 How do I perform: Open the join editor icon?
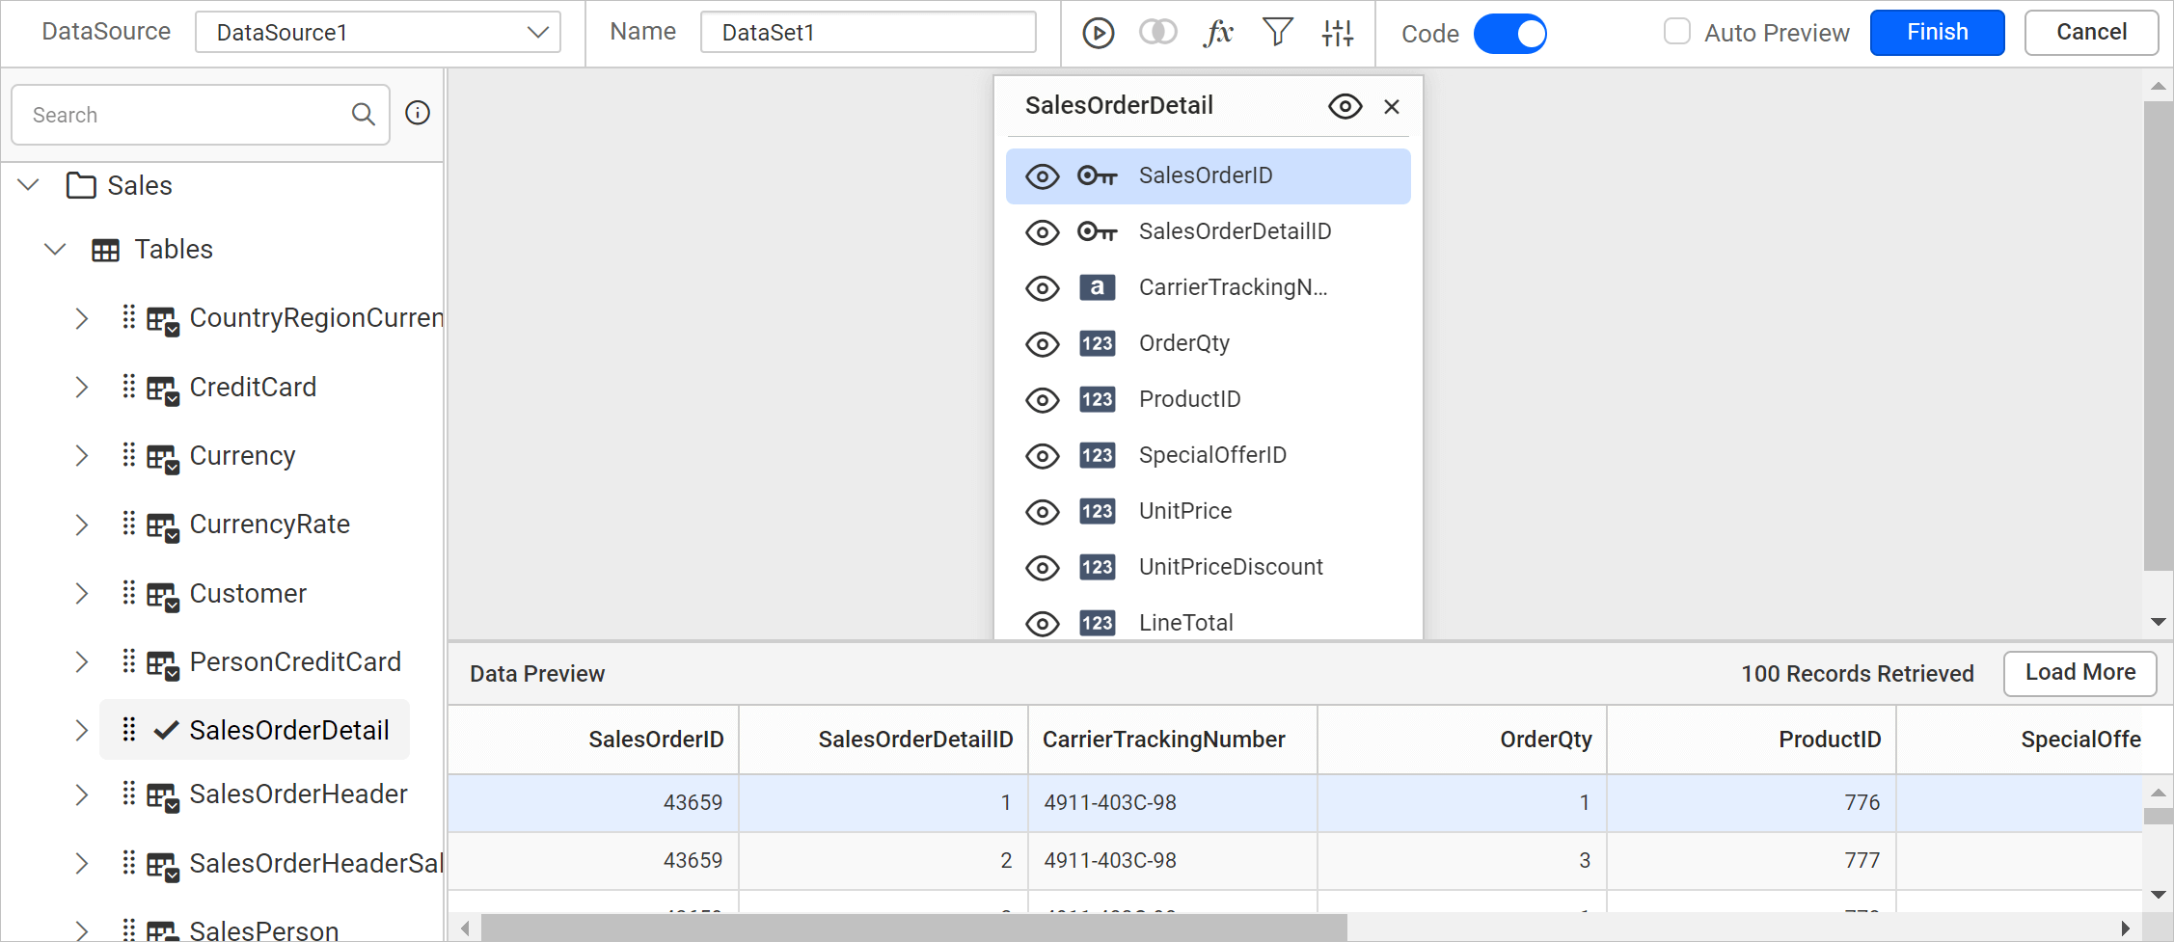click(1157, 33)
